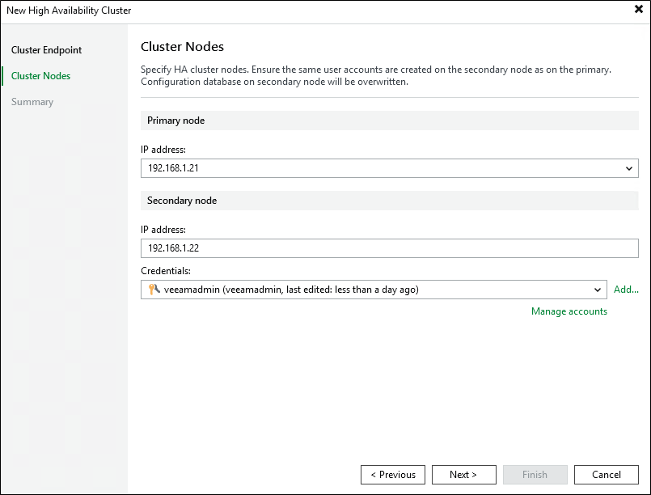Viewport: 651px width, 495px height.
Task: Open the Manage accounts link
Action: 569,311
